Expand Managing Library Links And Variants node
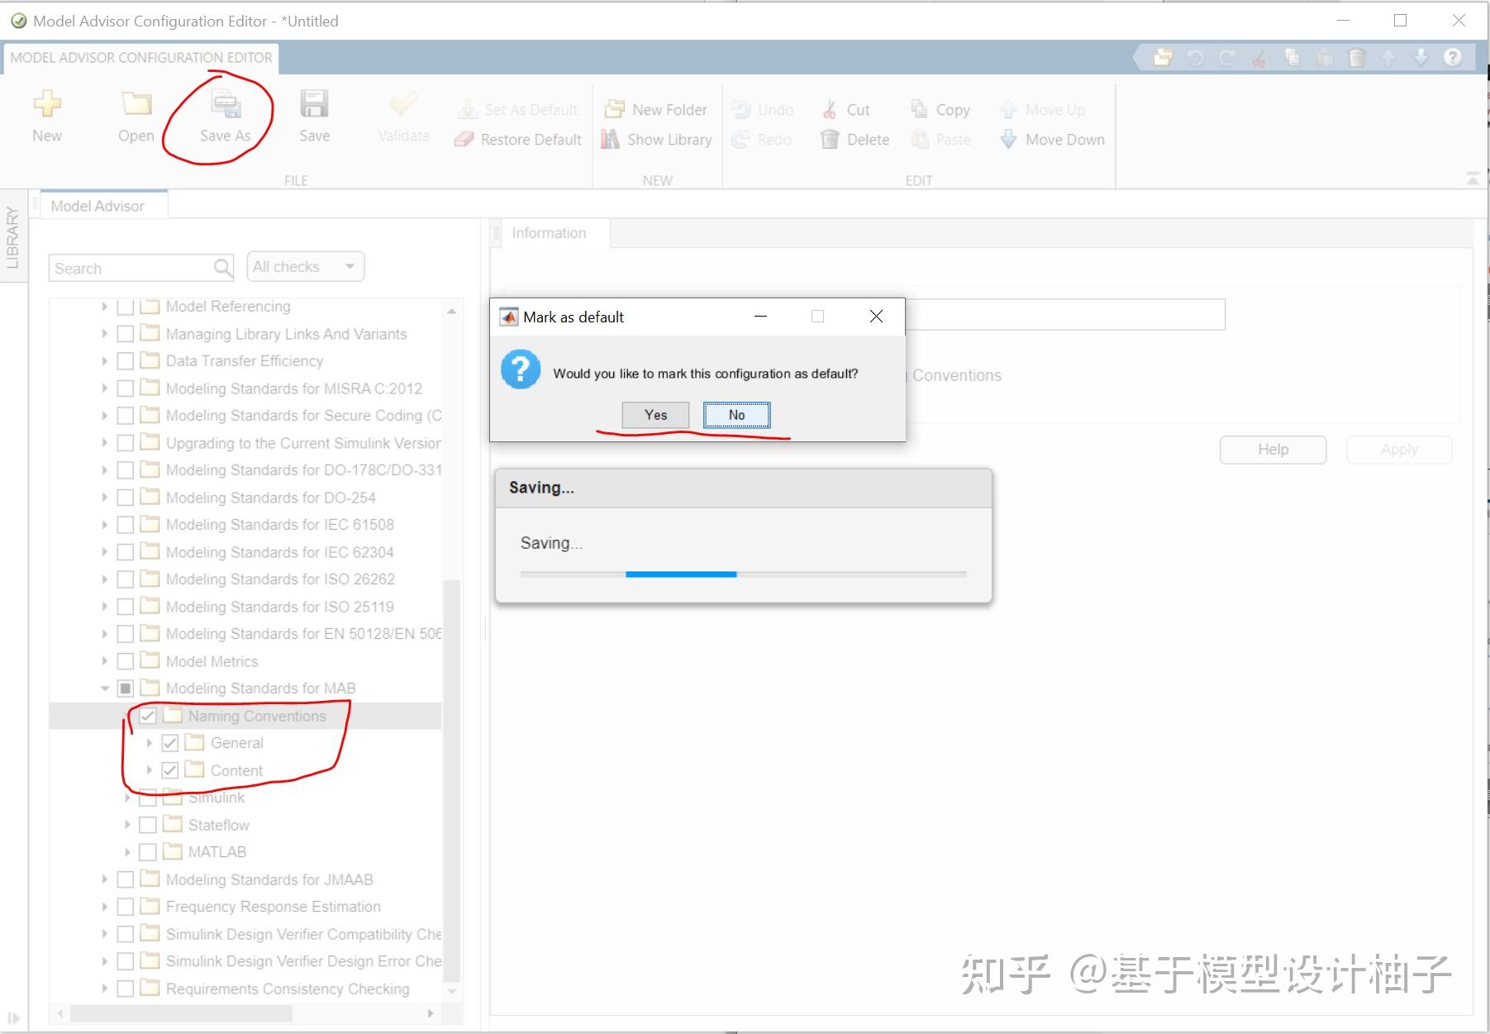The height and width of the screenshot is (1034, 1490). (104, 334)
